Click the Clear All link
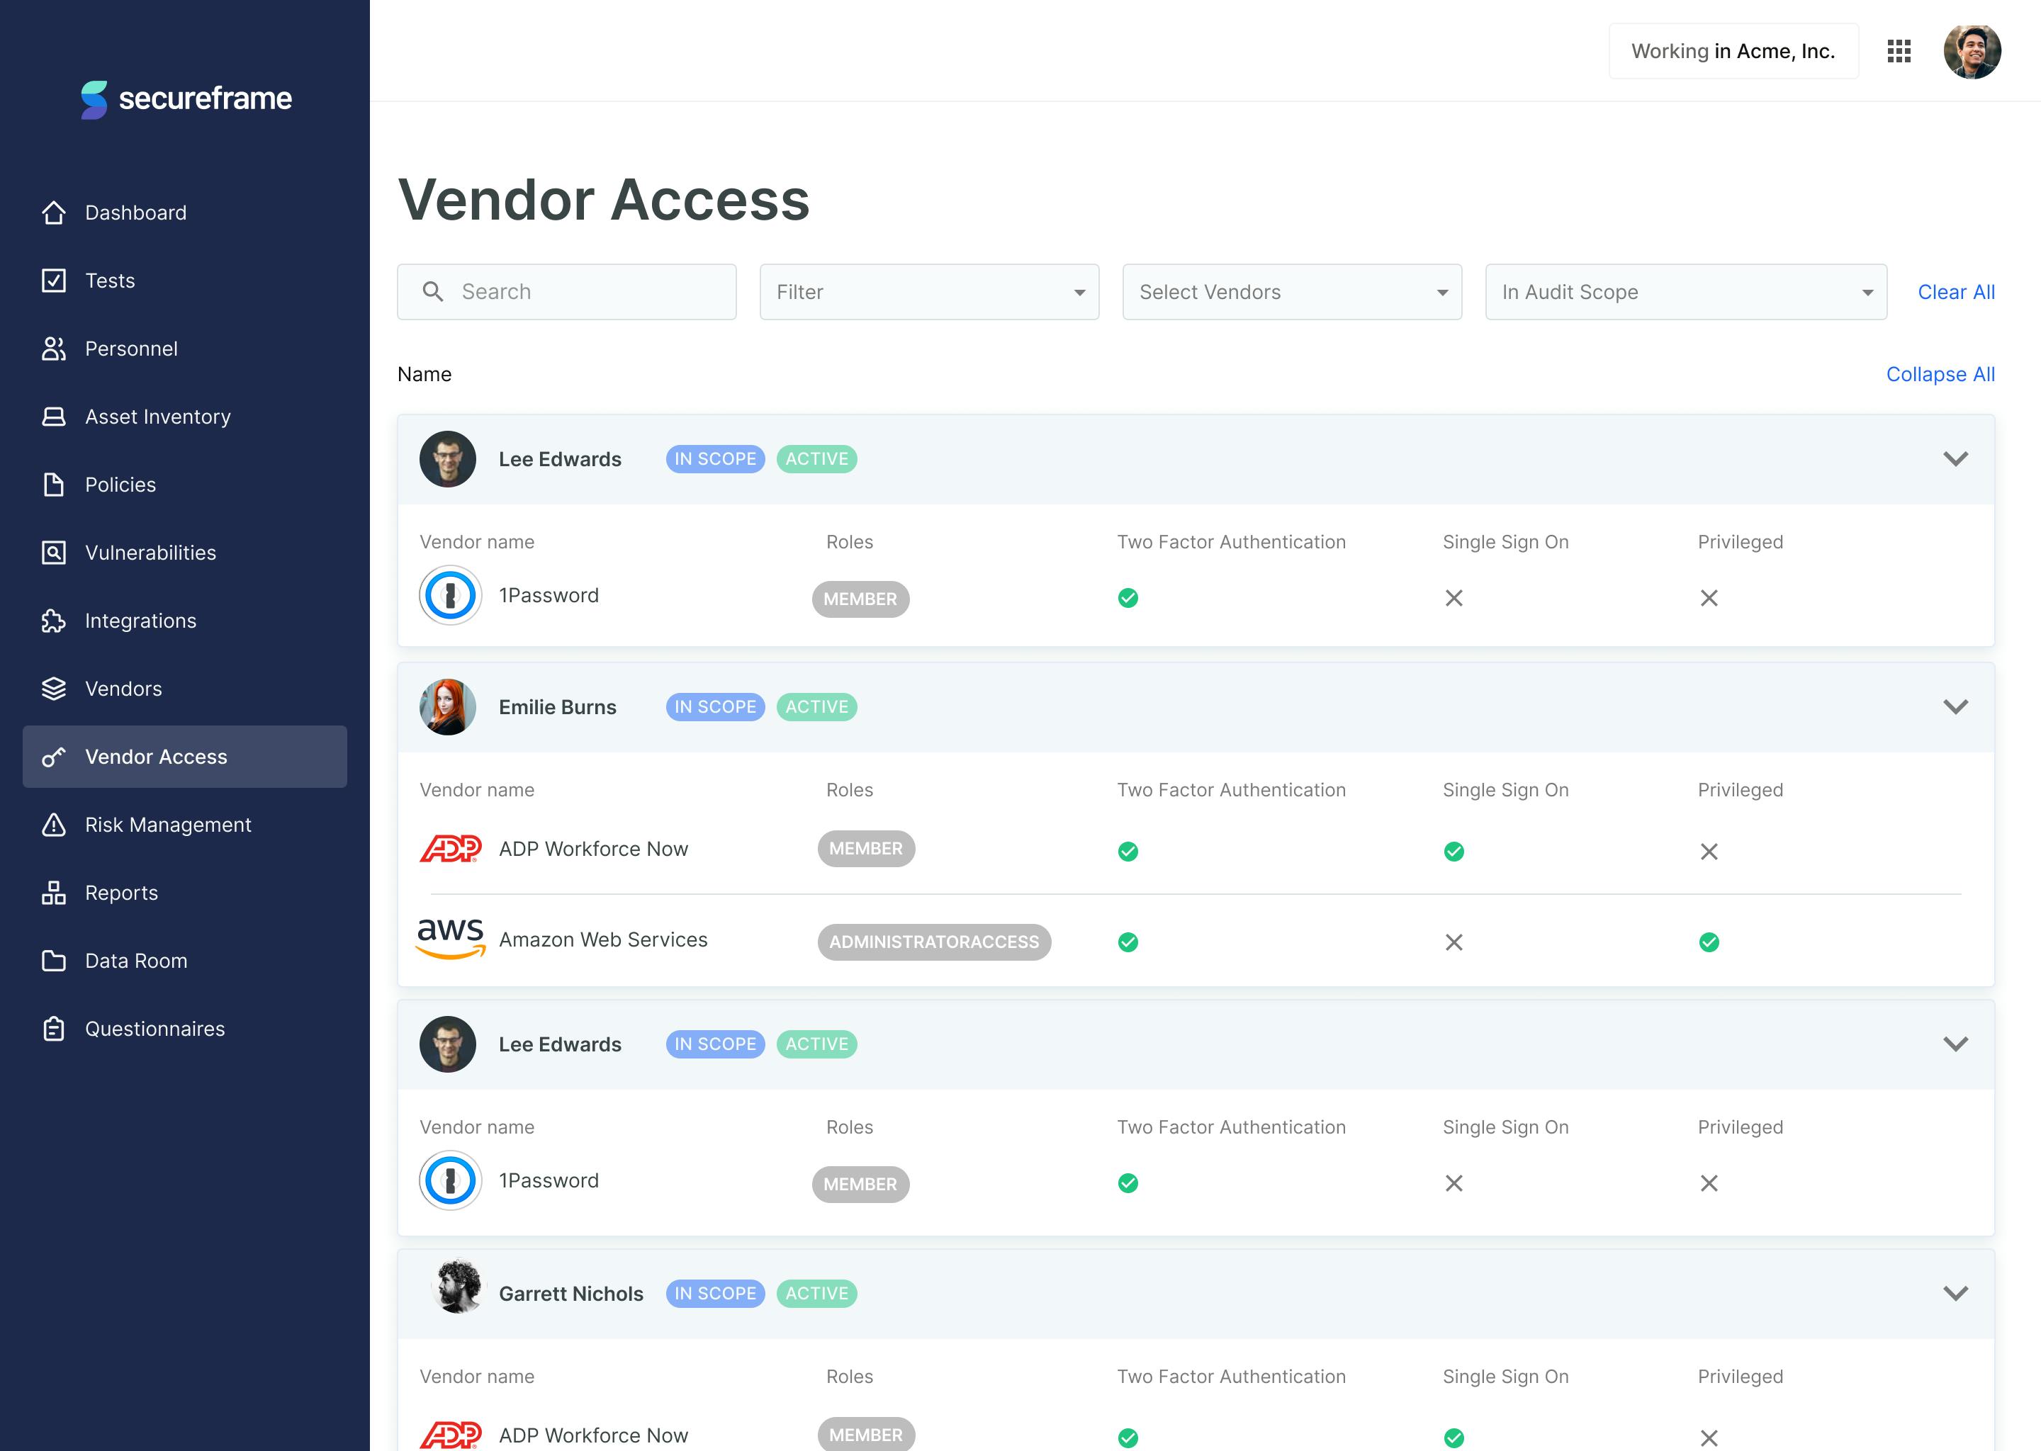The width and height of the screenshot is (2041, 1451). [x=1955, y=292]
